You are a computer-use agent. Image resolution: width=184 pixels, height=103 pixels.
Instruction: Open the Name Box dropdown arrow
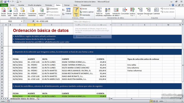pos(22,21)
